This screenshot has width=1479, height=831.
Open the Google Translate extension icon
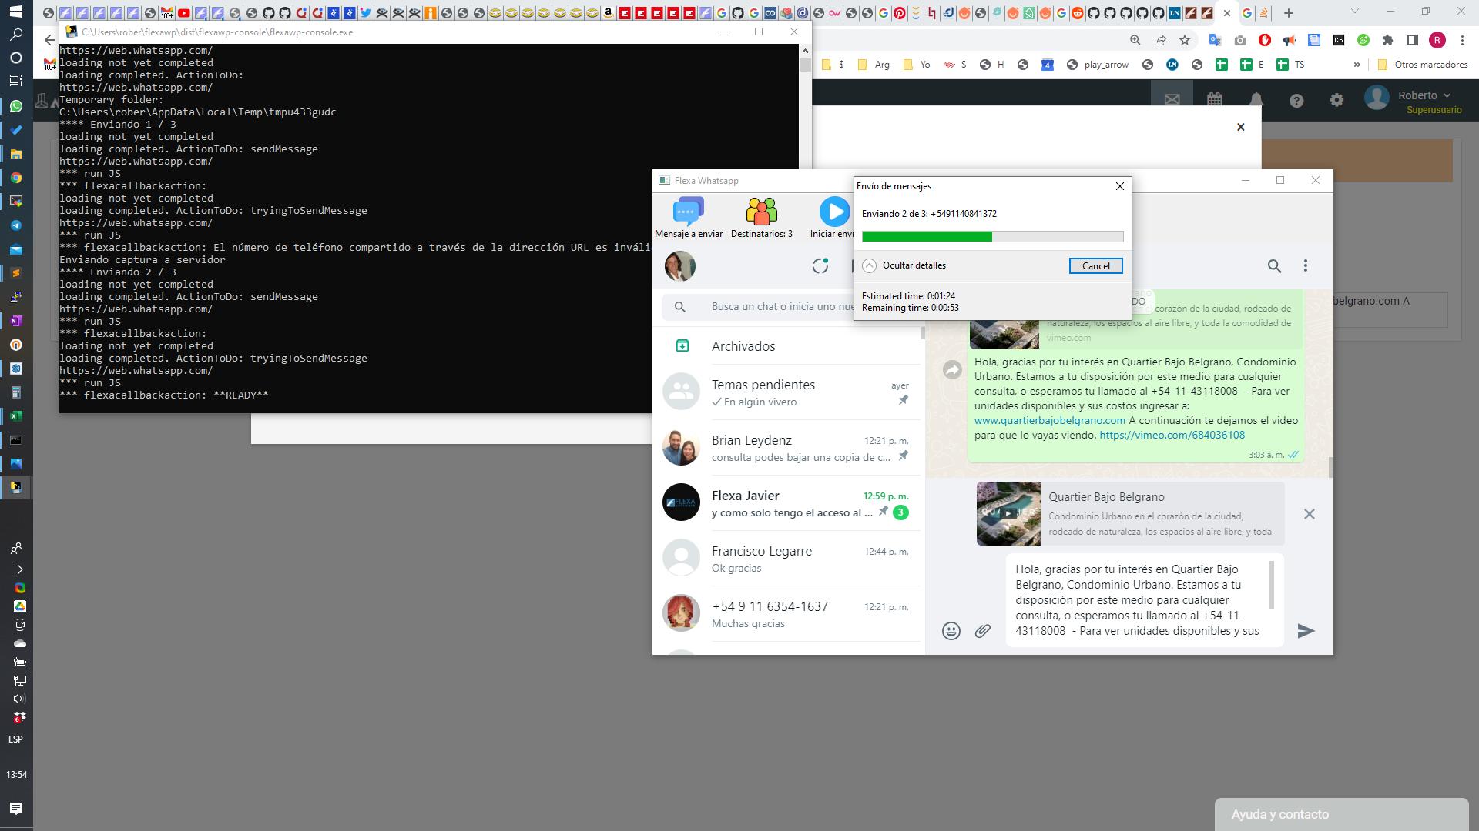tap(1215, 40)
